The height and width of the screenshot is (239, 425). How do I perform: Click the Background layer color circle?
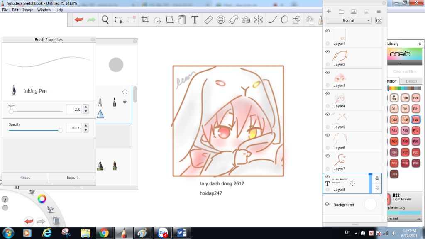click(x=371, y=204)
